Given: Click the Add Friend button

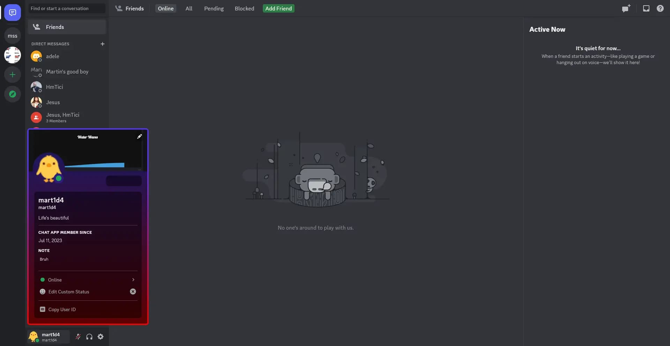Looking at the screenshot, I should (x=278, y=8).
